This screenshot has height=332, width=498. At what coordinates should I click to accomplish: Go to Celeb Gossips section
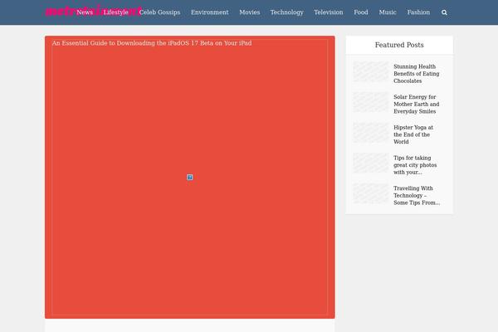[x=159, y=12]
